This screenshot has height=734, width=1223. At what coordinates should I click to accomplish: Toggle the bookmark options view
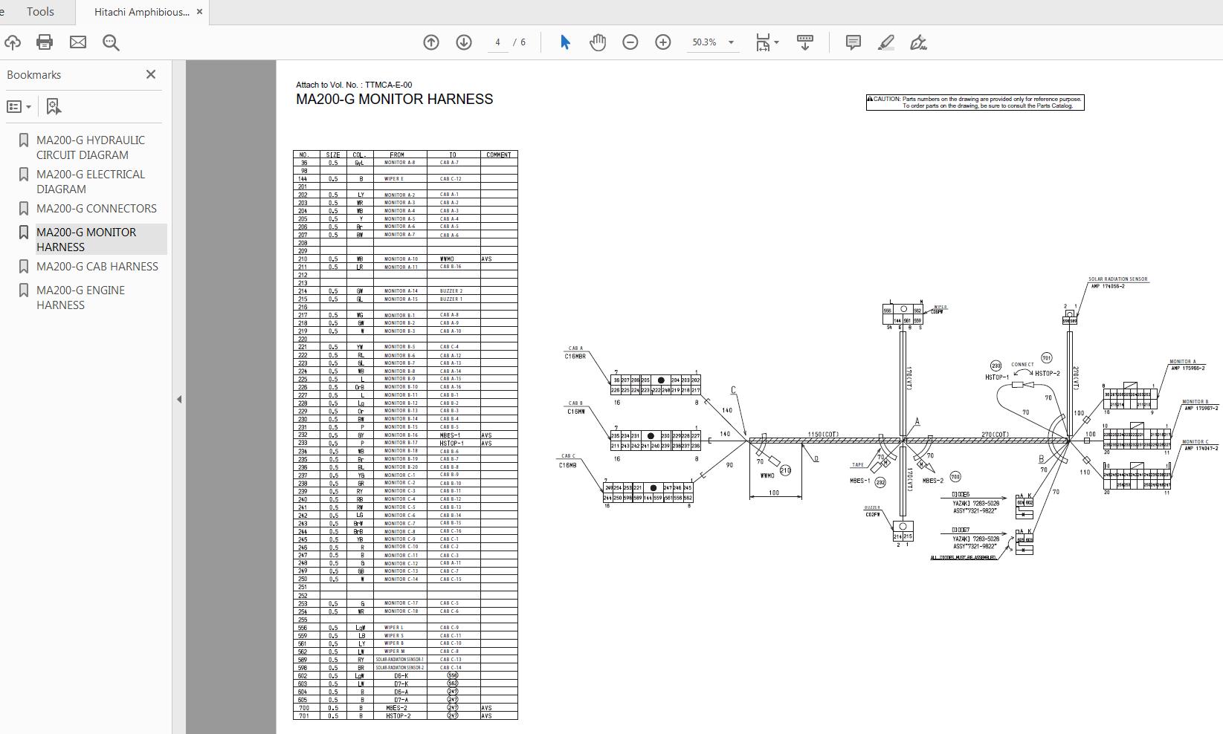coord(15,106)
